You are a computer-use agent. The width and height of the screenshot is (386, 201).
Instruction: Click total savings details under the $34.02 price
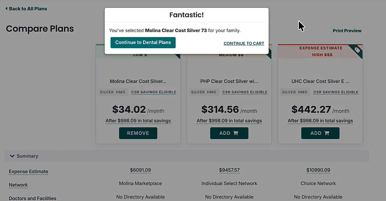[138, 121]
